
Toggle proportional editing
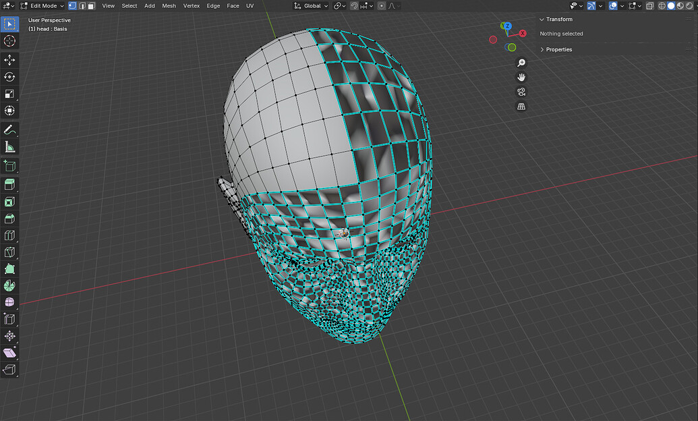click(x=382, y=6)
